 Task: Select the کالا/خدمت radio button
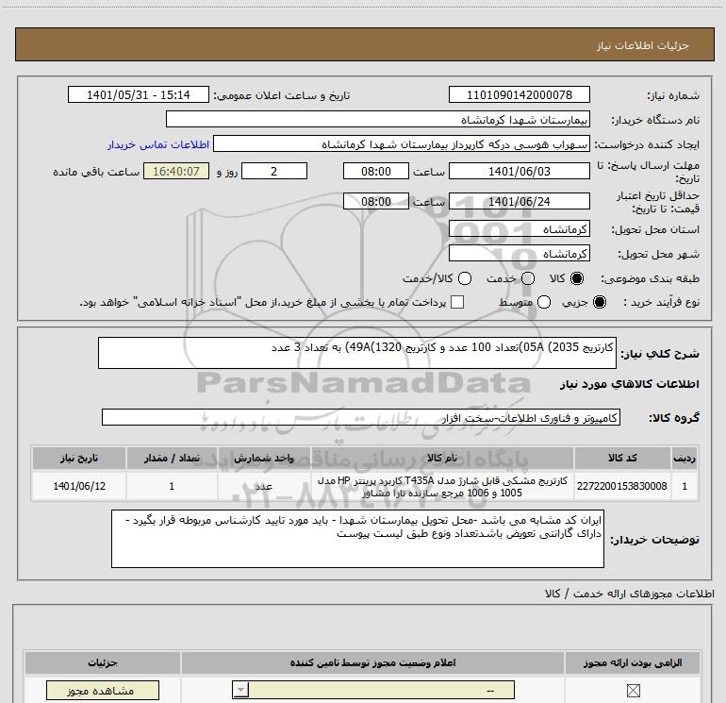coord(465,278)
